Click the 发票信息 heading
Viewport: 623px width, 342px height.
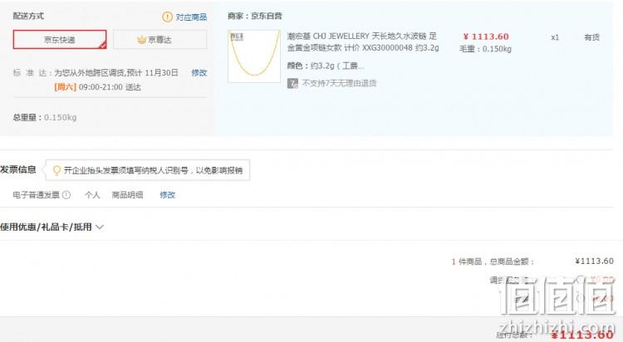point(18,169)
